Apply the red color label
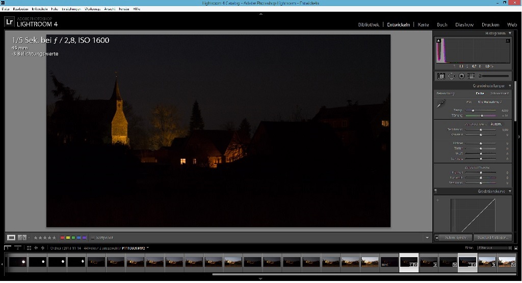This screenshot has height=283, width=522. pos(62,238)
